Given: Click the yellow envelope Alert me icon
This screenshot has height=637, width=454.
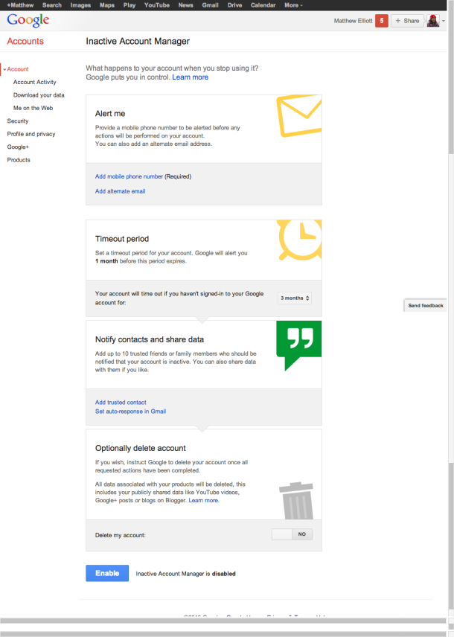Looking at the screenshot, I should point(299,116).
